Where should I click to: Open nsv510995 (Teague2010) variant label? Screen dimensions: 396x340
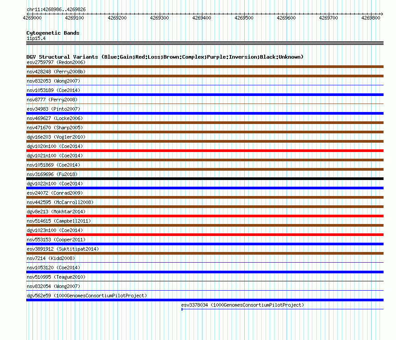coord(56,277)
